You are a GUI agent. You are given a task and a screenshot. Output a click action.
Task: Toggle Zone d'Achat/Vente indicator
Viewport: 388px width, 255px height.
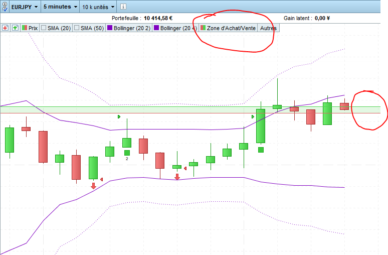click(228, 28)
